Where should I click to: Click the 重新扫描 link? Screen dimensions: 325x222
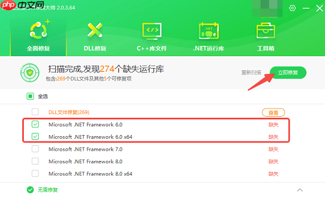251,72
